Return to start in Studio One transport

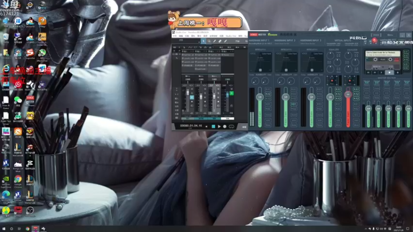[206, 126]
